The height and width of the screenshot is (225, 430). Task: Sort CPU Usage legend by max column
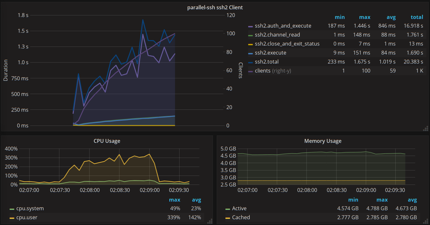[x=175, y=200]
